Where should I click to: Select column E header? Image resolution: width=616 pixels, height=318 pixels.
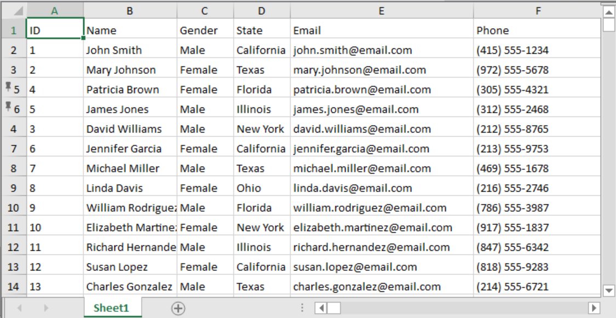381,11
